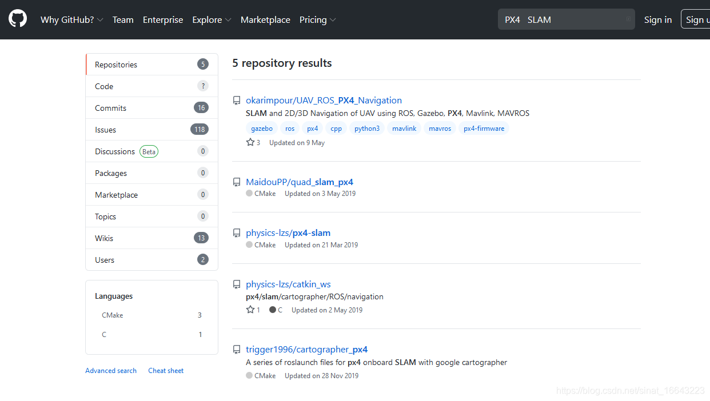The image size is (710, 401).
Task: Show Users search results
Action: [x=151, y=260]
